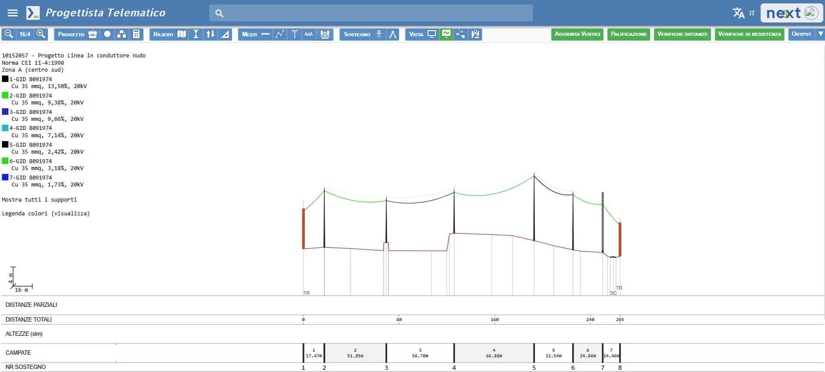Click the share nodes icon in Vista
The image size is (825, 372).
click(461, 34)
